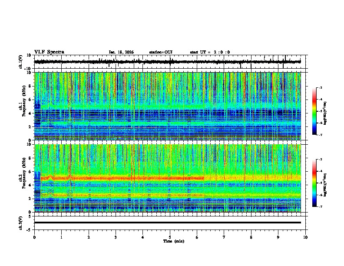The height and width of the screenshot is (266, 344).
Task: Click time axis tick label "8"
Action: pyautogui.click(x=251, y=237)
